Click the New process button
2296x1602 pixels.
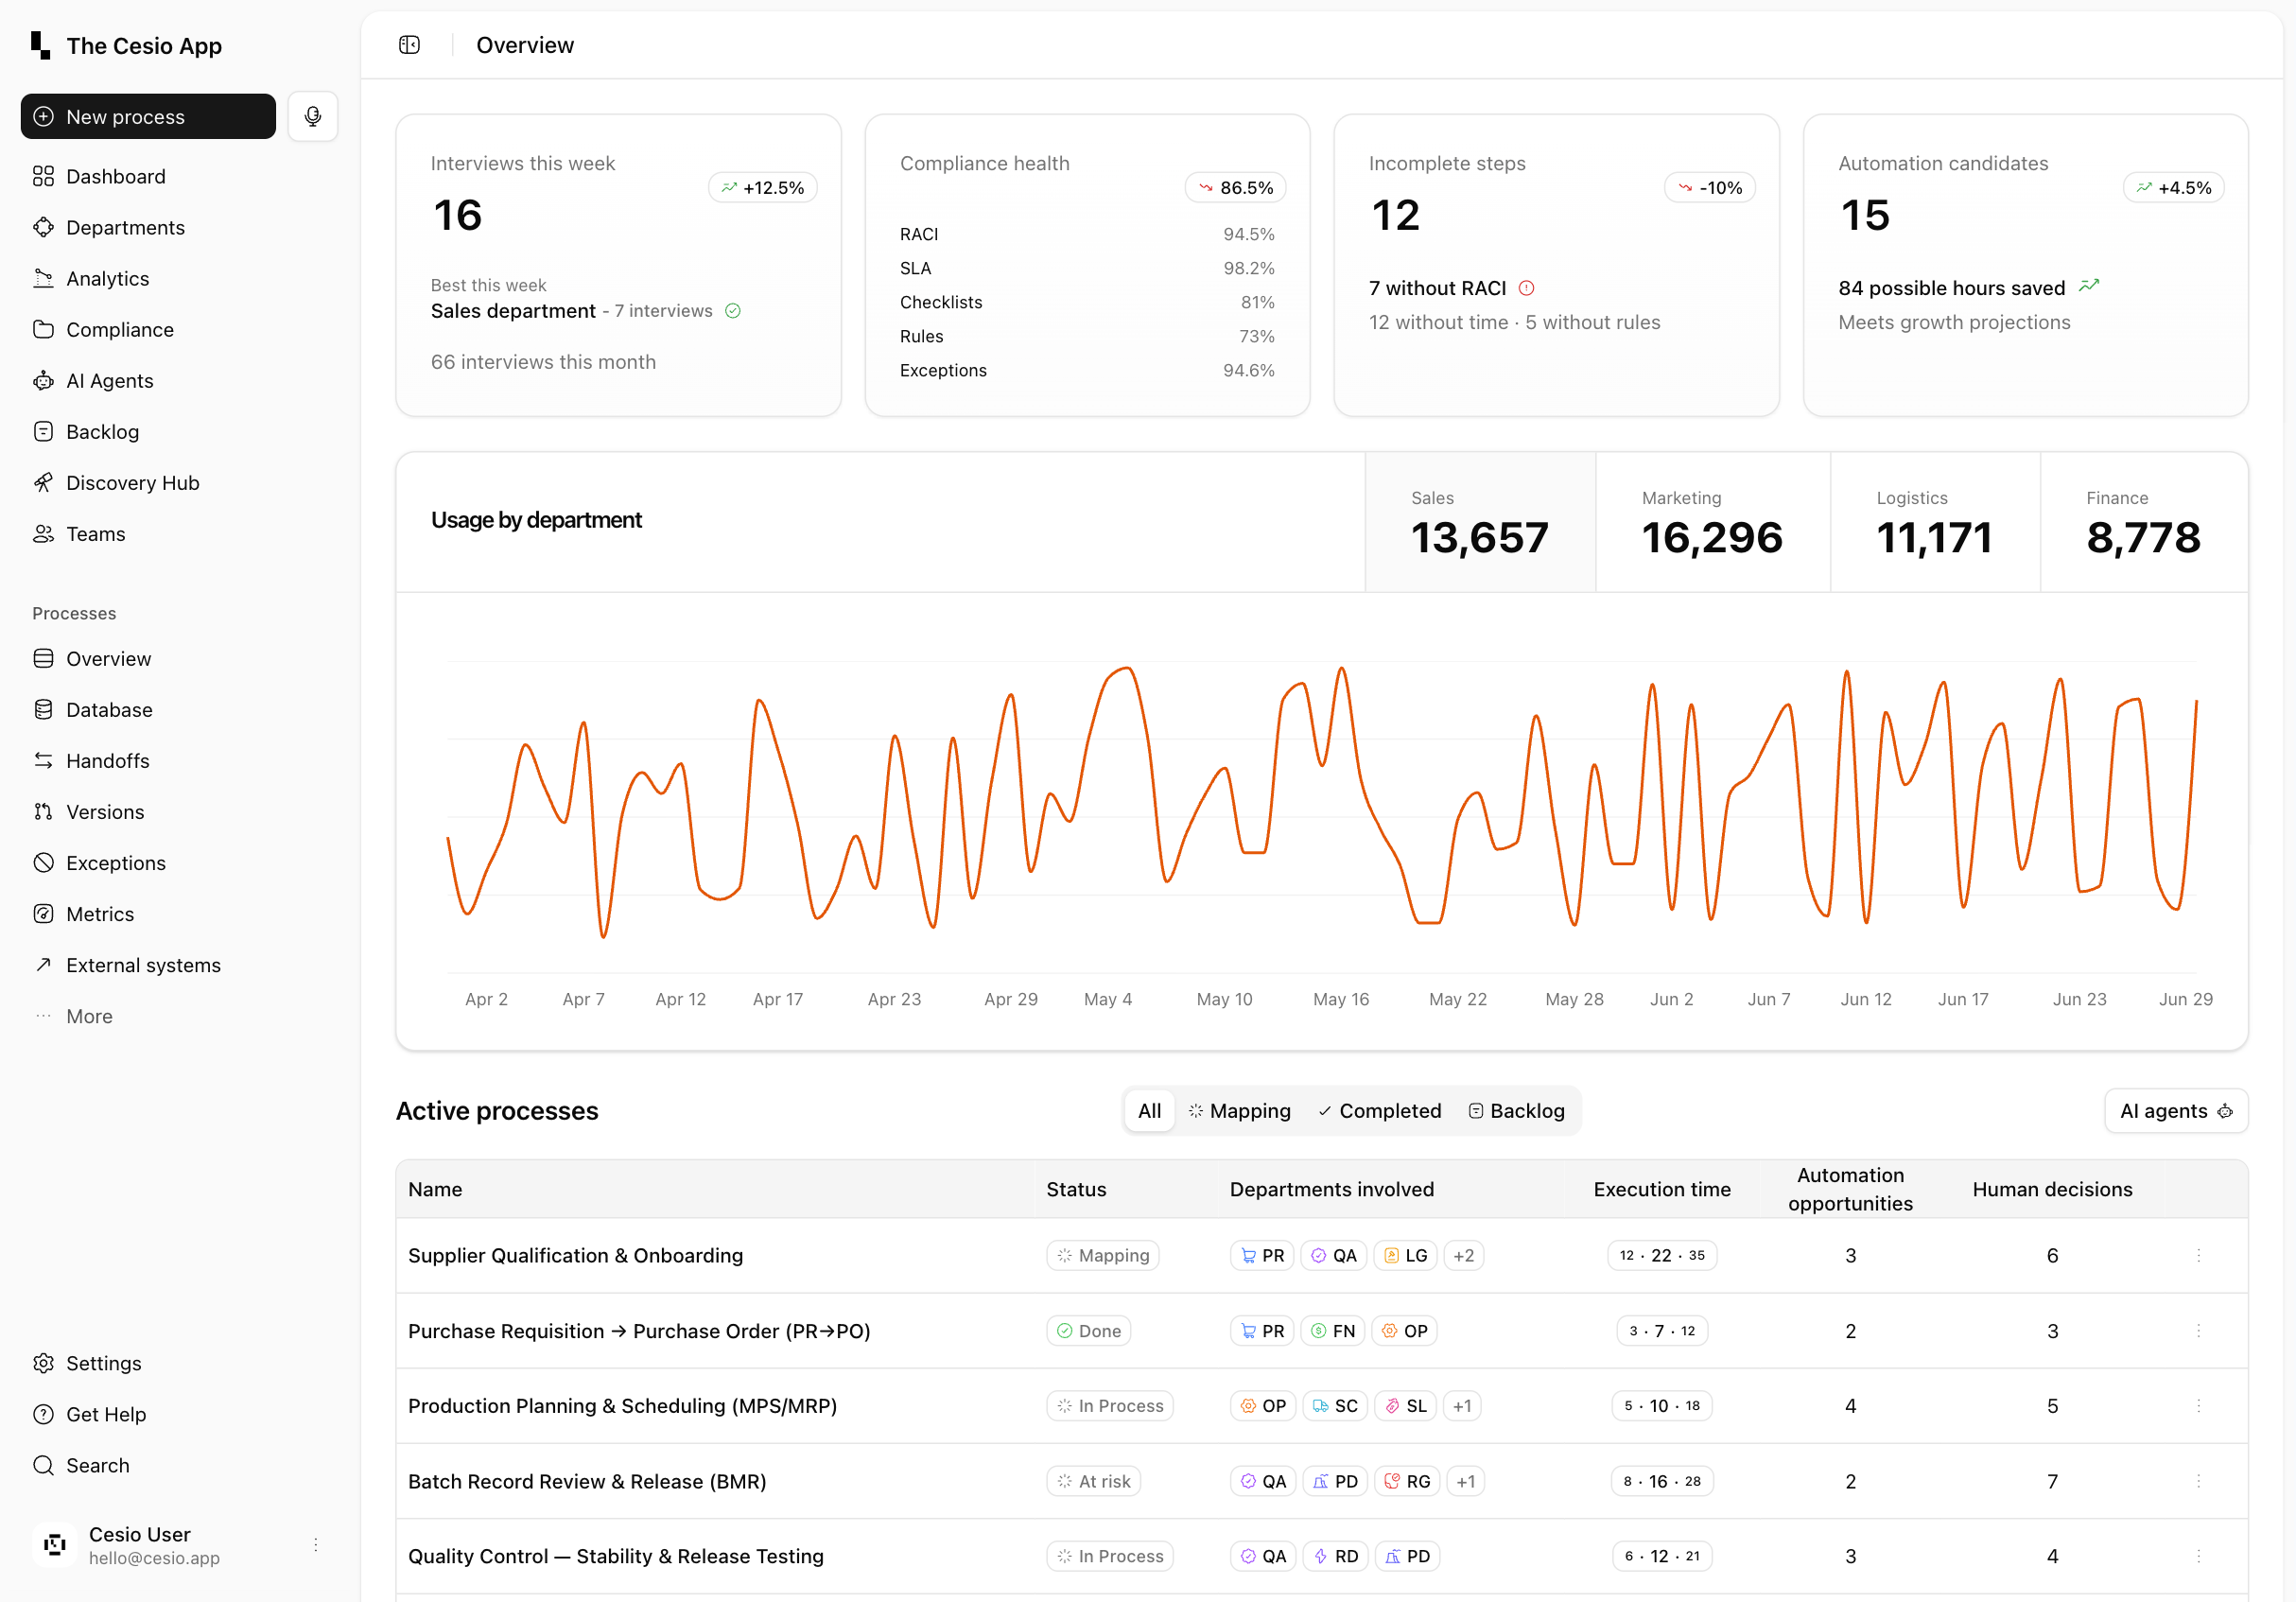tap(147, 116)
